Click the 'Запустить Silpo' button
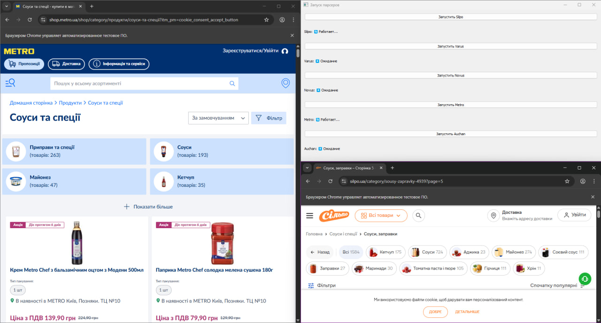Screen dimensions: 601x323 [451, 17]
